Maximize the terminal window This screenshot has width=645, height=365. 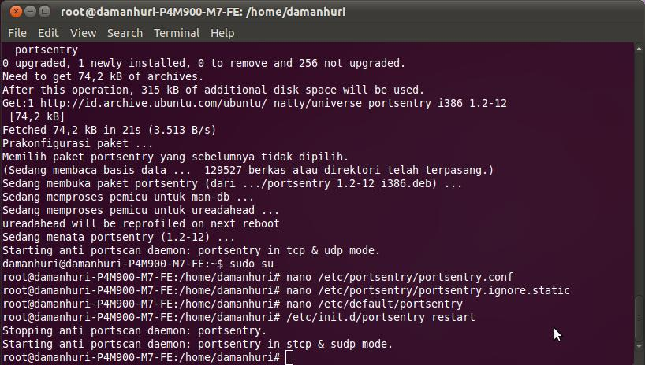click(44, 12)
